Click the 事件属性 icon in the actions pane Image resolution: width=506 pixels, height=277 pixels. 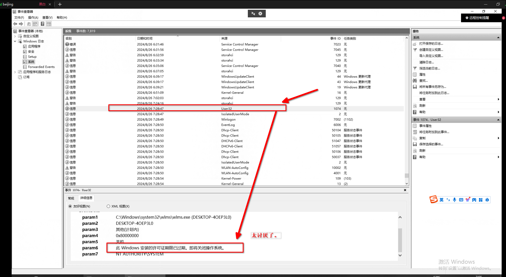(x=415, y=126)
